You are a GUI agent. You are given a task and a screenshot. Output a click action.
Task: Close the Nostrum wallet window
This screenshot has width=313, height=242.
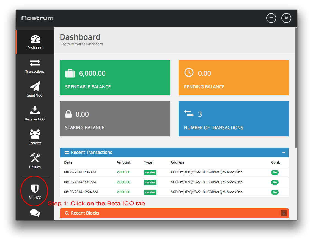286,18
